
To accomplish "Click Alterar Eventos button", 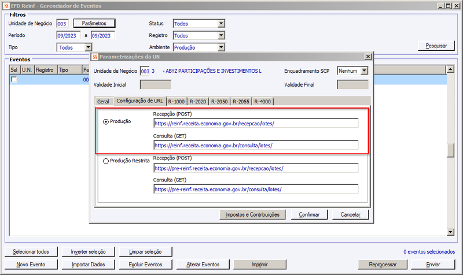I will [x=203, y=265].
